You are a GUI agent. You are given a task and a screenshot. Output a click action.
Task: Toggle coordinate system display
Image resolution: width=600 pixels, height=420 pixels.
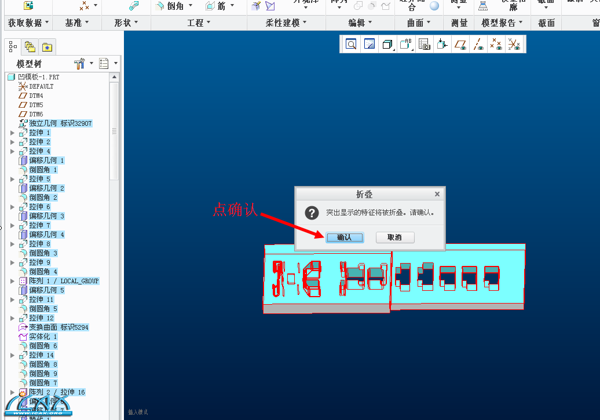(514, 44)
